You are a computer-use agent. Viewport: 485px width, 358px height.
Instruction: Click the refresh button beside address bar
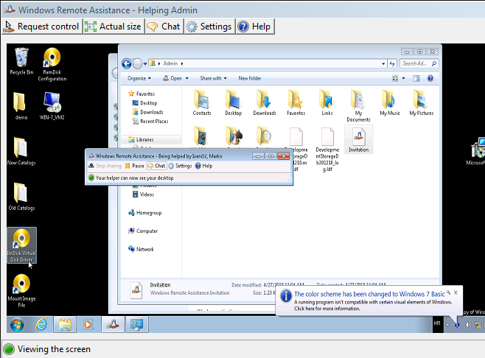click(x=392, y=63)
